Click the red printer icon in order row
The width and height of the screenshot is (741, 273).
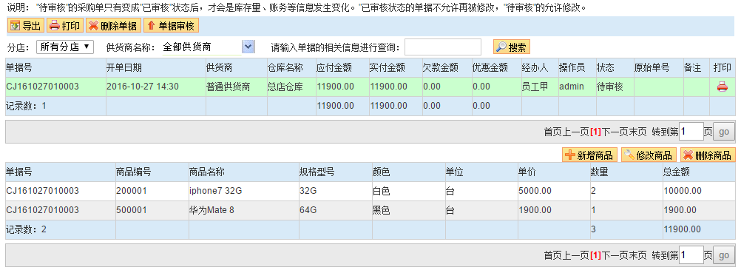722,87
